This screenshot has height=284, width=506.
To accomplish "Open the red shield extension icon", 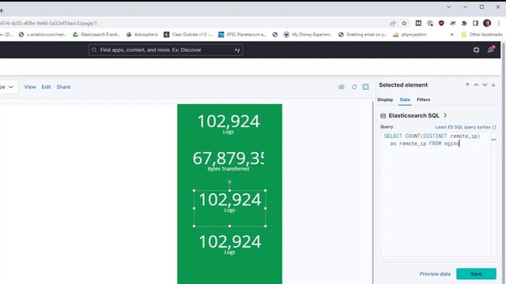I will 441,23.
